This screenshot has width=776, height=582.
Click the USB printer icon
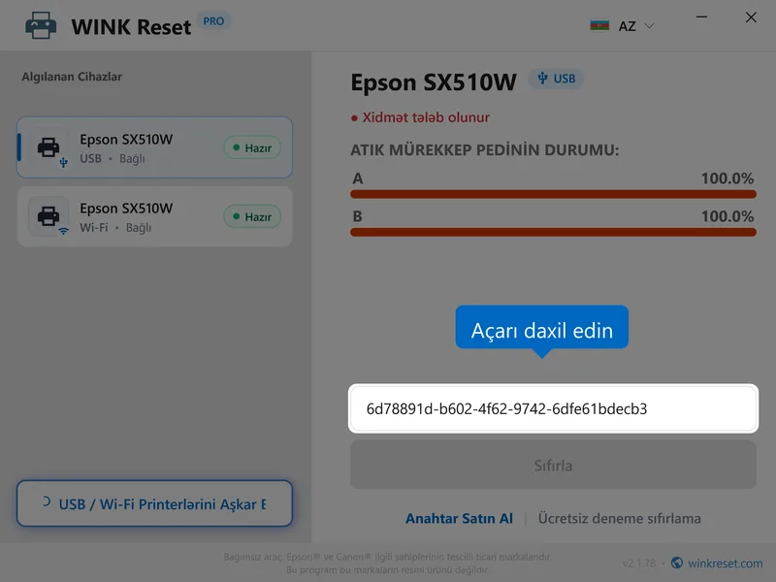coord(48,147)
